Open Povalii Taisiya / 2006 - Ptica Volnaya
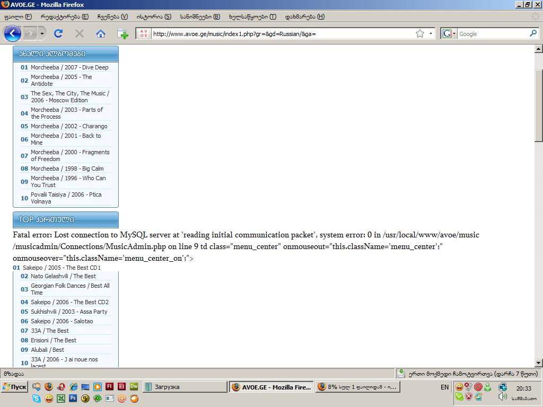543x407 pixels. point(66,198)
